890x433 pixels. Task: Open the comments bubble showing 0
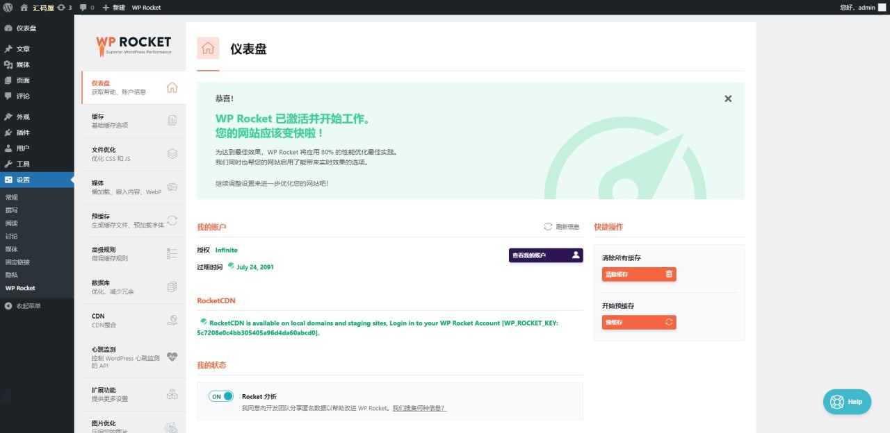88,8
